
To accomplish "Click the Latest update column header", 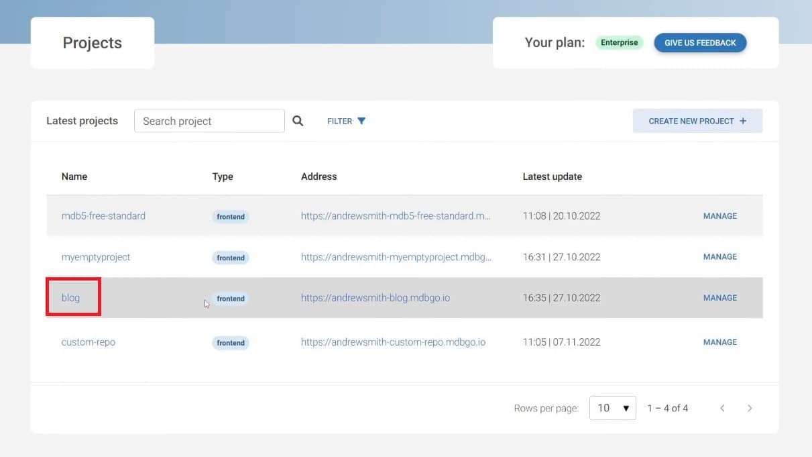I will (552, 176).
